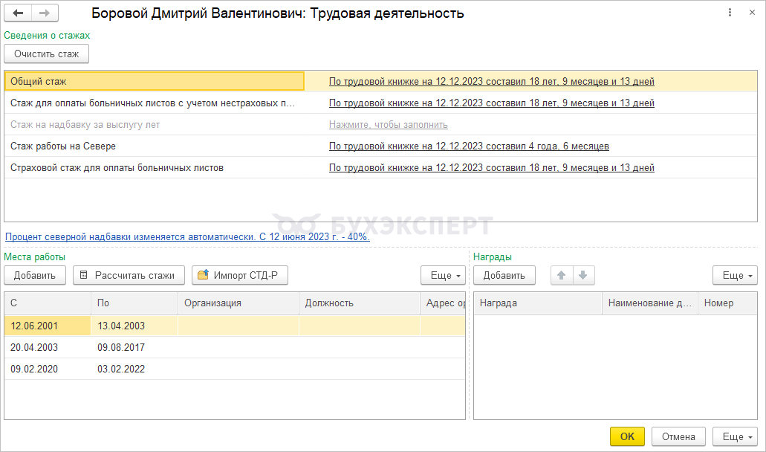Click the folder icon on Импорт СТД-Р
This screenshot has height=452, width=766.
pyautogui.click(x=203, y=274)
